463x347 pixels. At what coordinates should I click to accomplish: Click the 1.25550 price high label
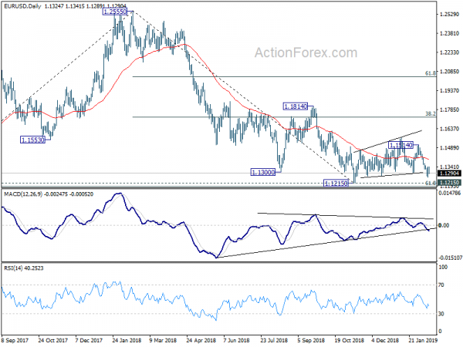115,12
